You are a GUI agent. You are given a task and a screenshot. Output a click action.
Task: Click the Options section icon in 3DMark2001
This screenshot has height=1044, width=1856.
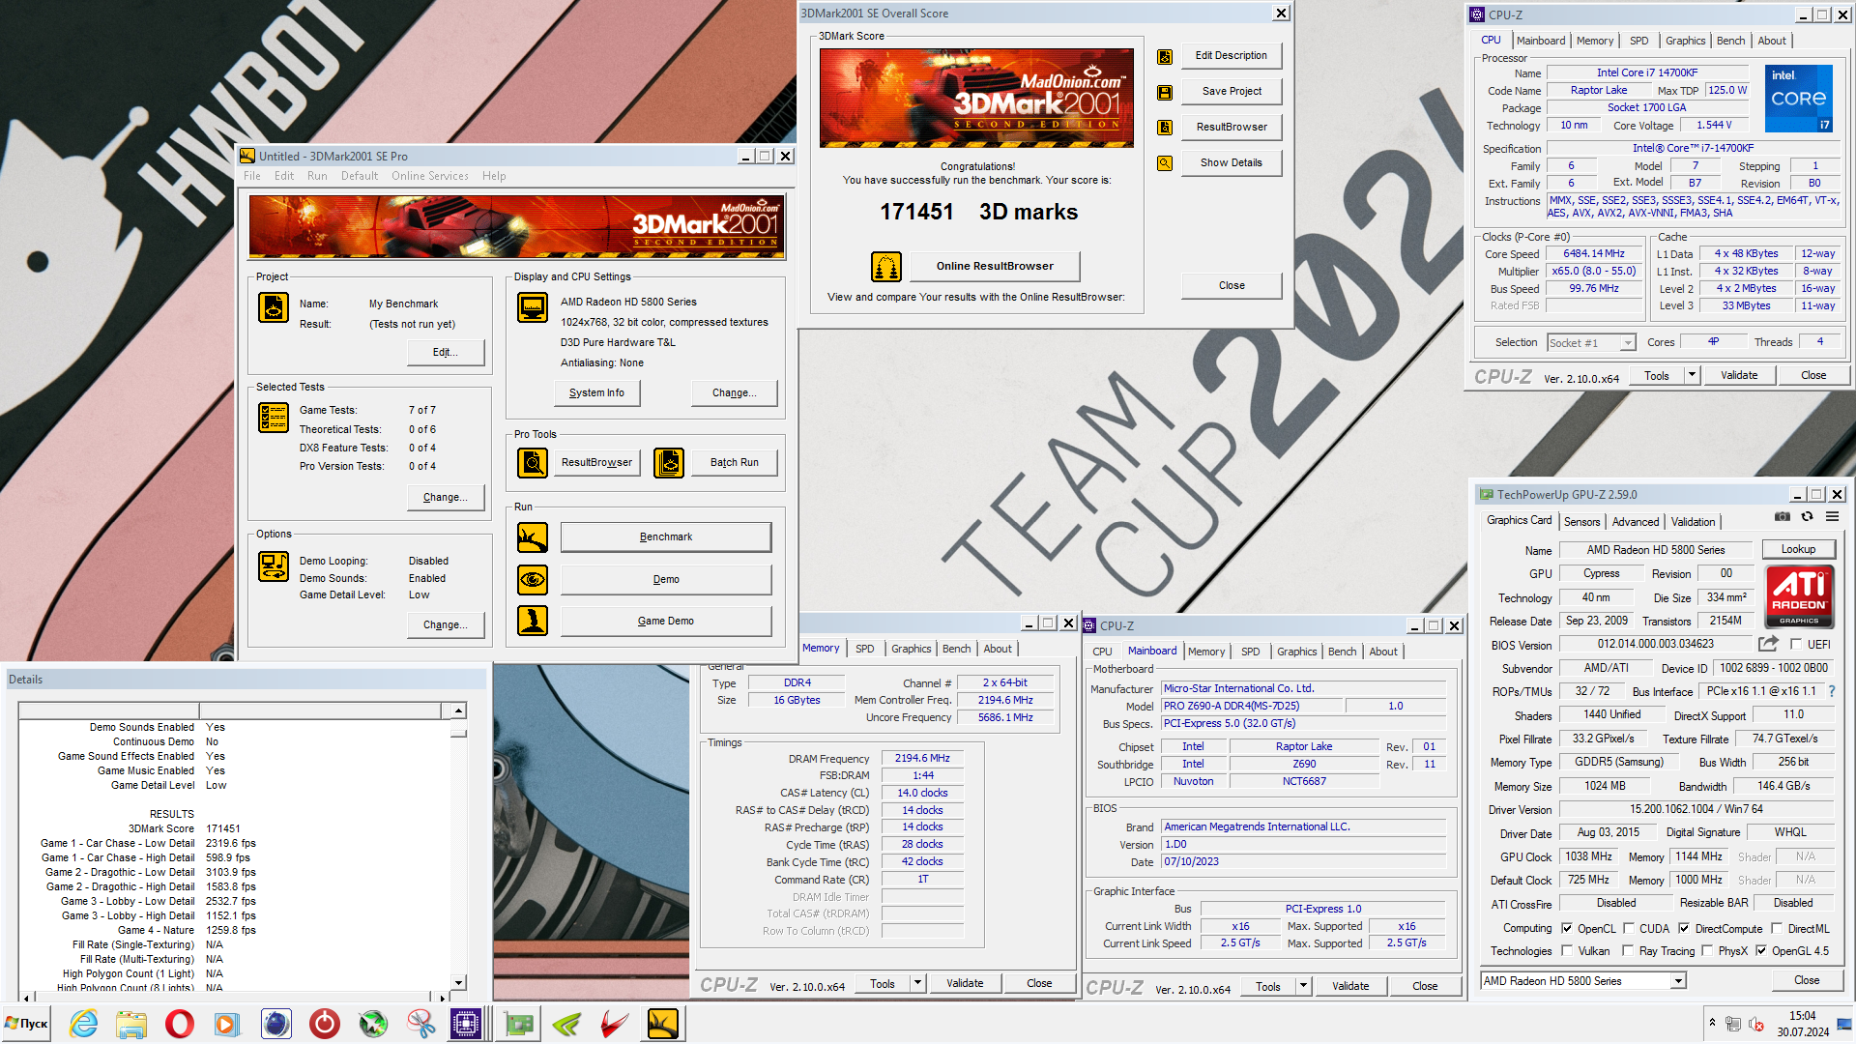pyautogui.click(x=274, y=566)
